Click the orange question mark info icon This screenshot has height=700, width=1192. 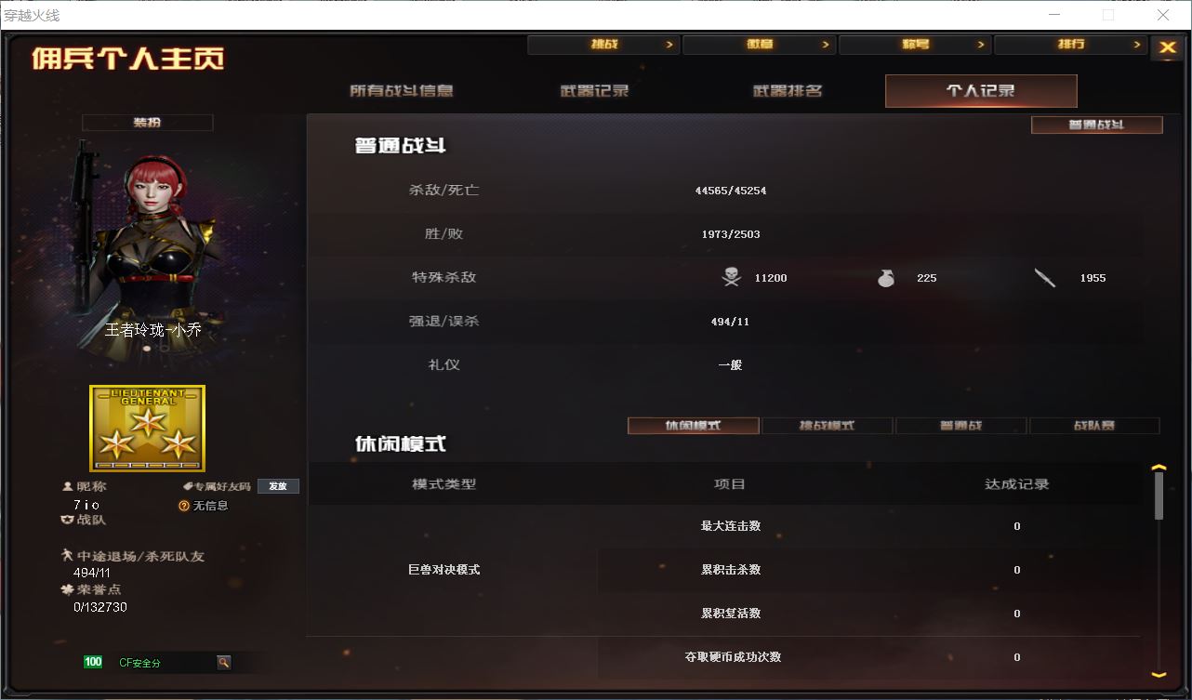pos(184,506)
